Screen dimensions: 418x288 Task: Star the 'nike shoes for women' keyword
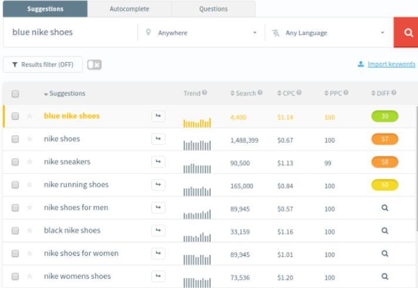coord(29,253)
